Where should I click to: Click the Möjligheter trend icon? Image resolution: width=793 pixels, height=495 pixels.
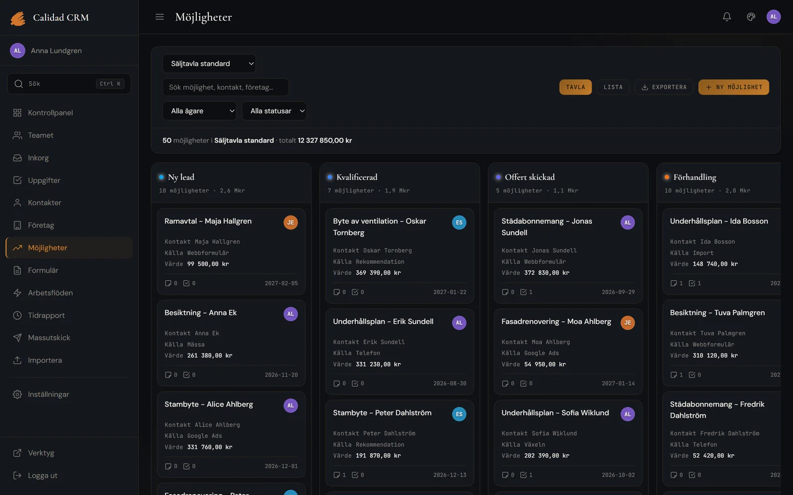17,248
